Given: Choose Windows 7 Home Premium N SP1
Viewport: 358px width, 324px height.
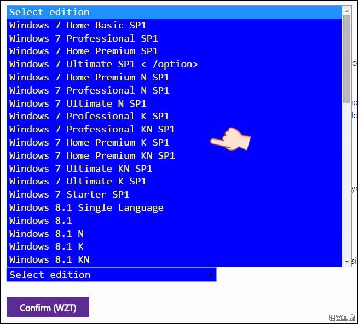Looking at the screenshot, I should coord(175,77).
